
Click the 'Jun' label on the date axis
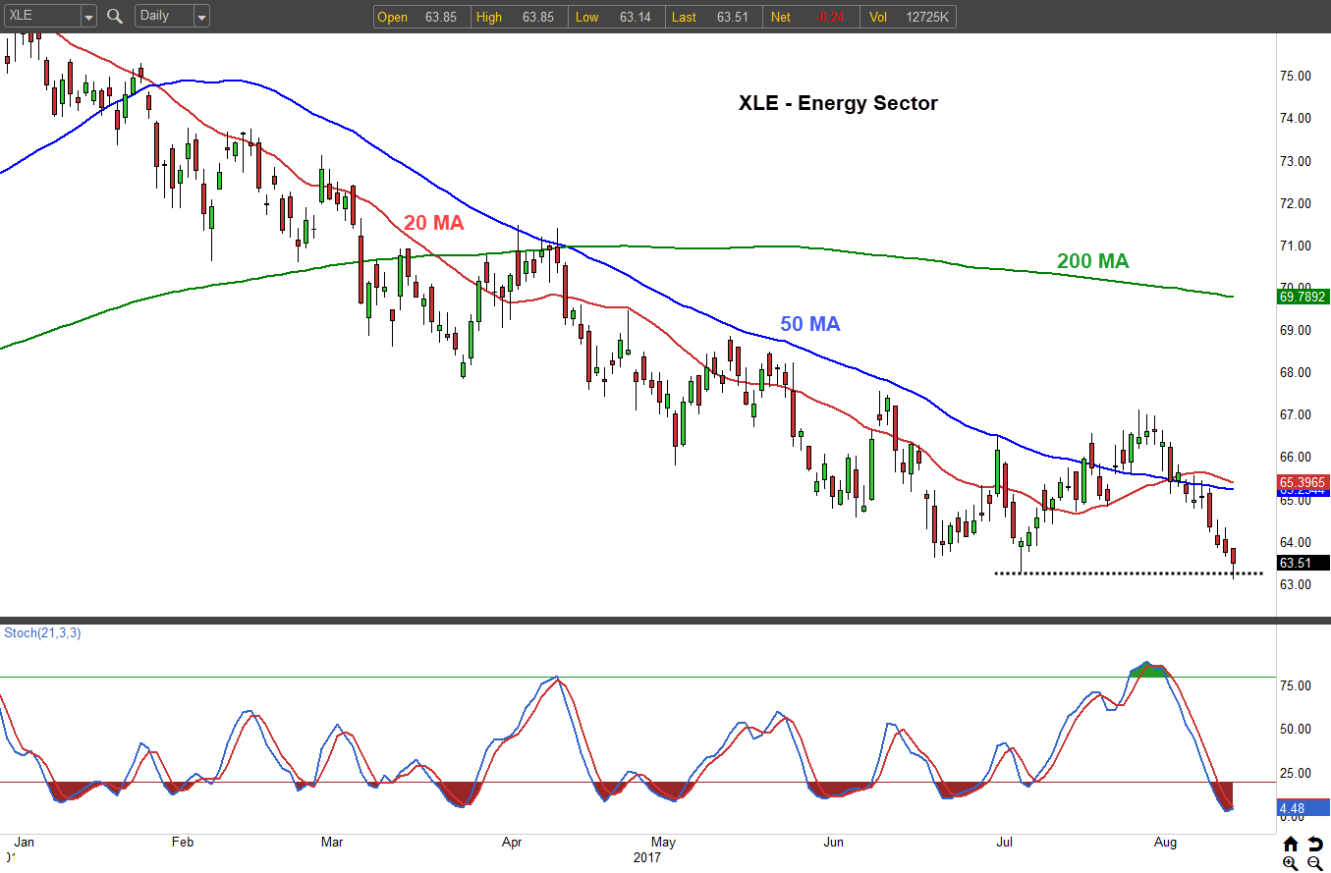834,843
